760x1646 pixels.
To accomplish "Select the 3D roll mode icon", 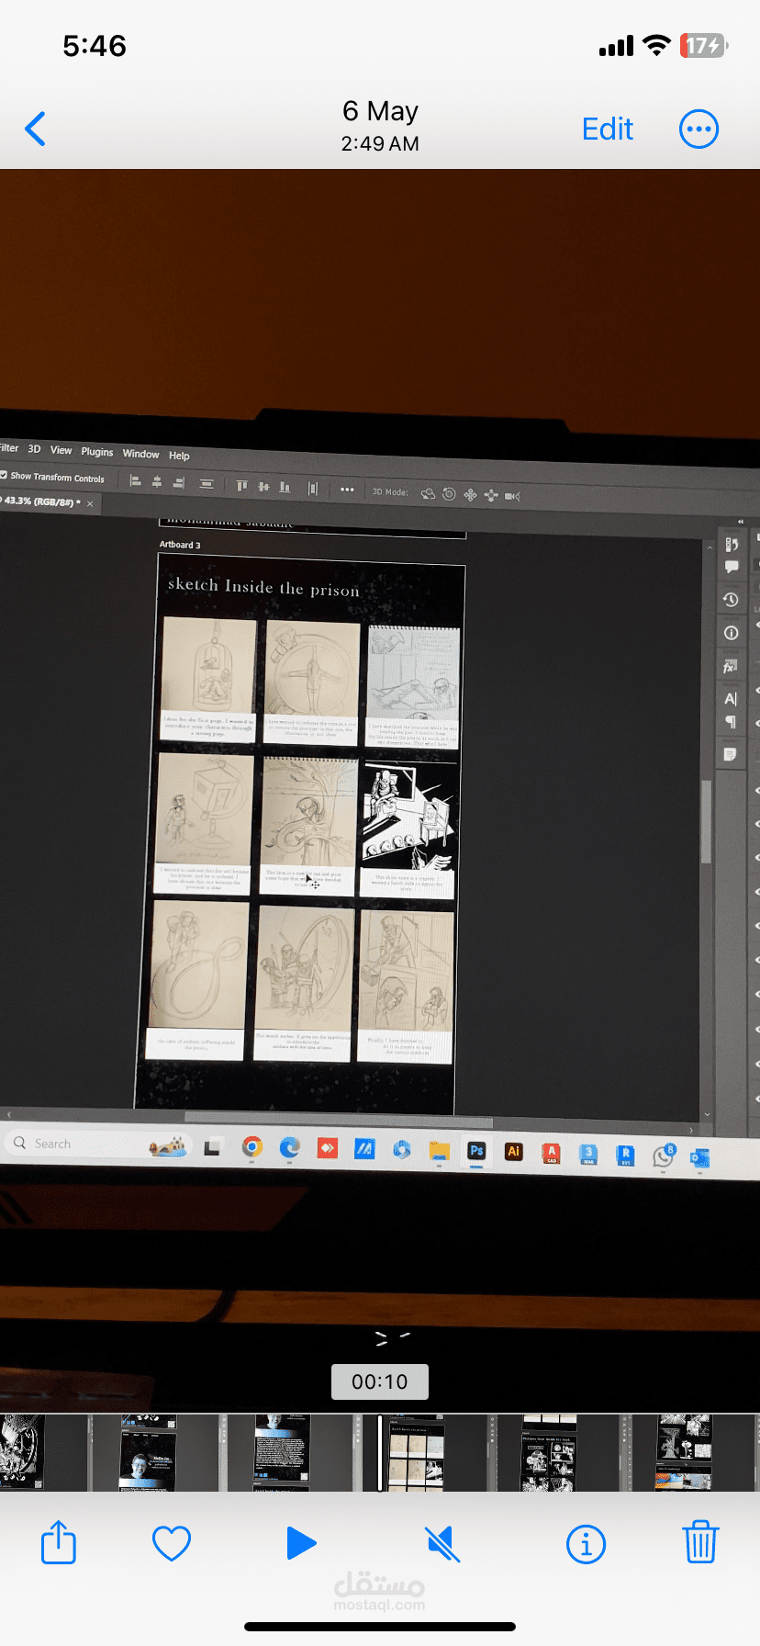I will tap(449, 494).
